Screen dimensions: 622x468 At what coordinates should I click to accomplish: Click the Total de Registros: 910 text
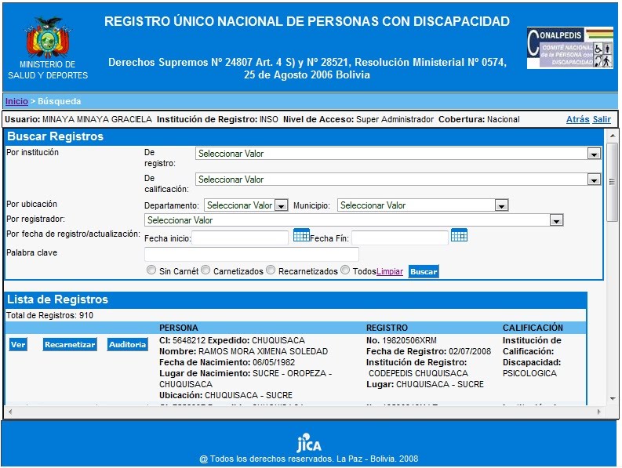[x=50, y=315]
